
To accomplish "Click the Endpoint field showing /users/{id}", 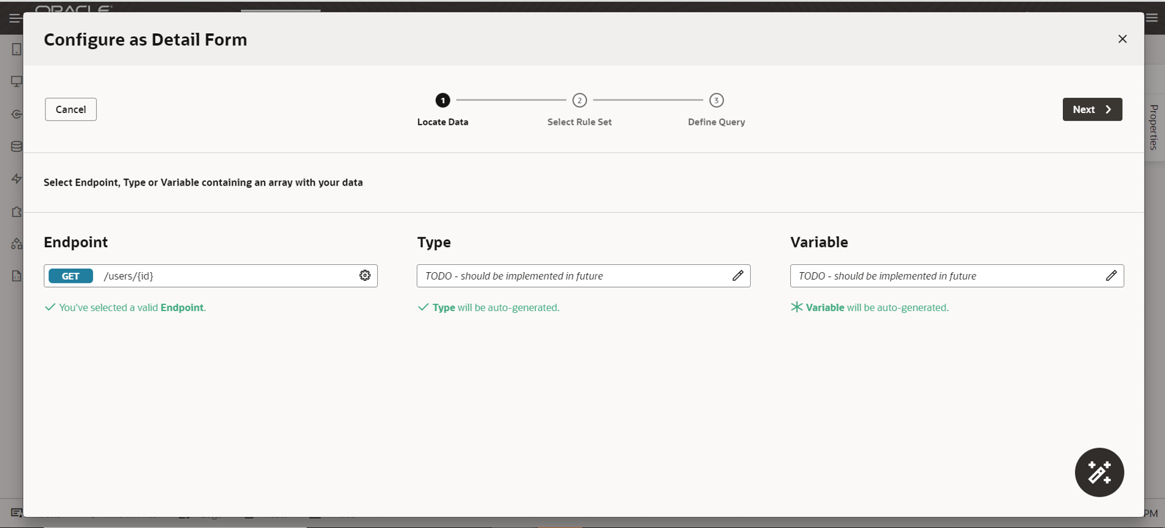I will (228, 276).
